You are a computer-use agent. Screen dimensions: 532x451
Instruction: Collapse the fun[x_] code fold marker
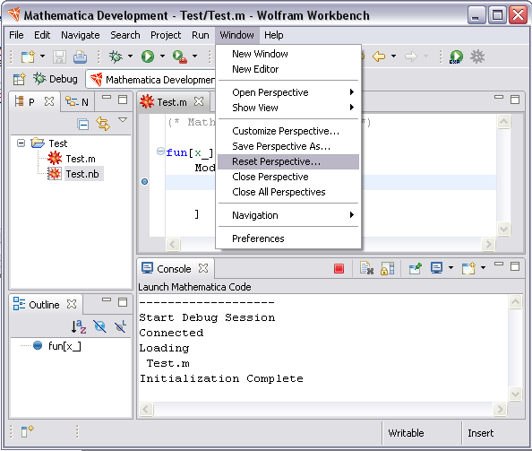pyautogui.click(x=160, y=152)
